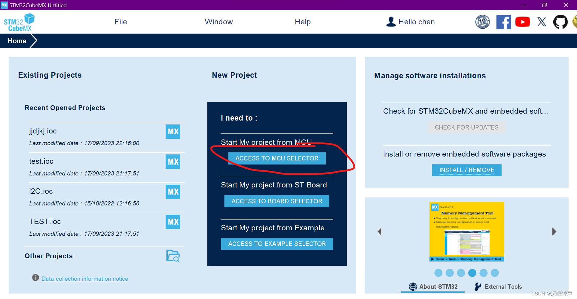
Task: Click Start My project from Example text
Action: pyautogui.click(x=273, y=228)
